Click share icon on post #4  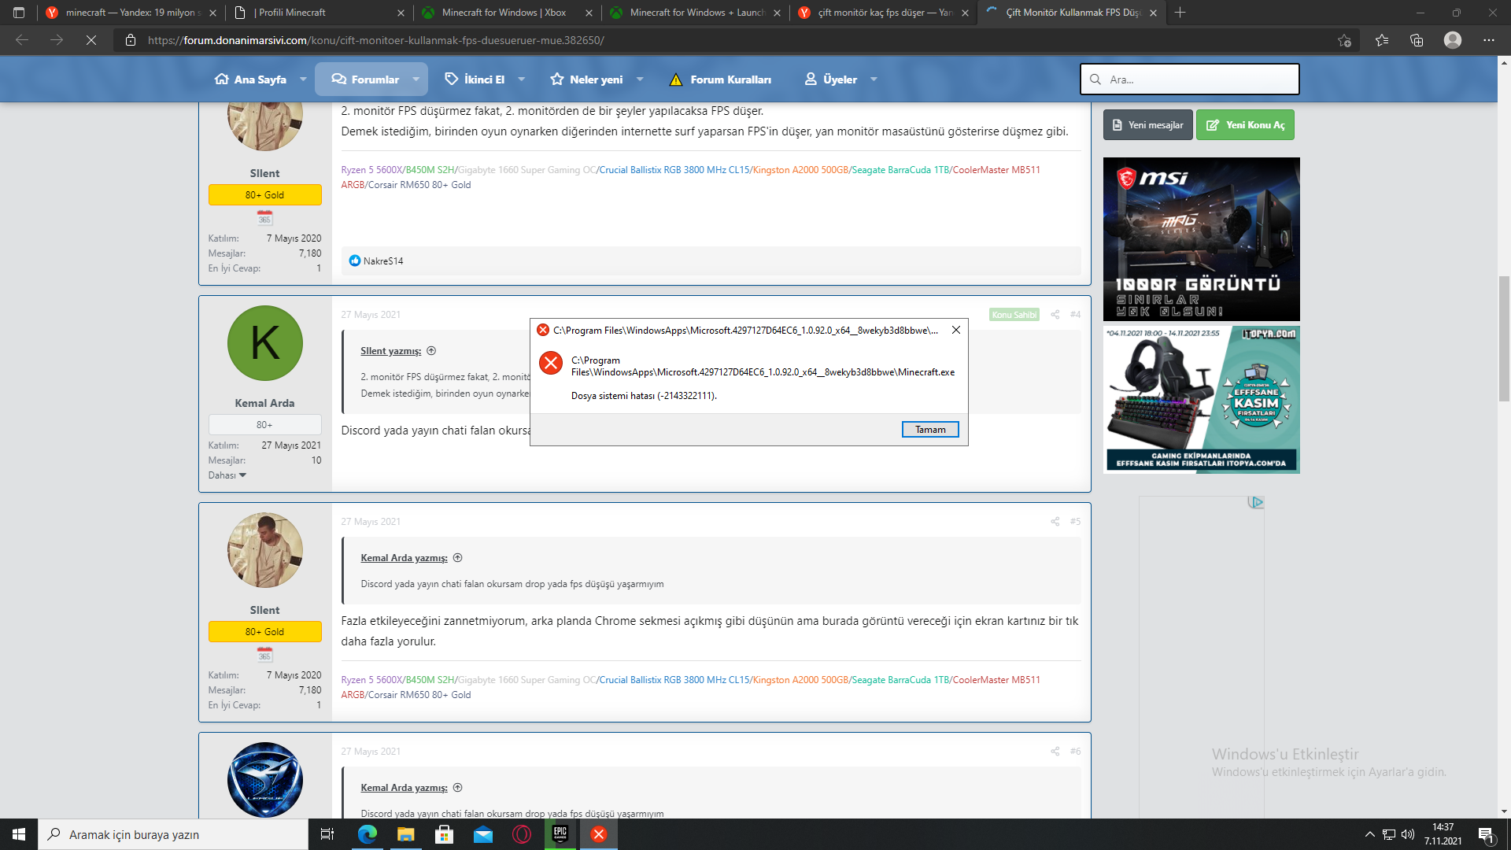click(1055, 314)
